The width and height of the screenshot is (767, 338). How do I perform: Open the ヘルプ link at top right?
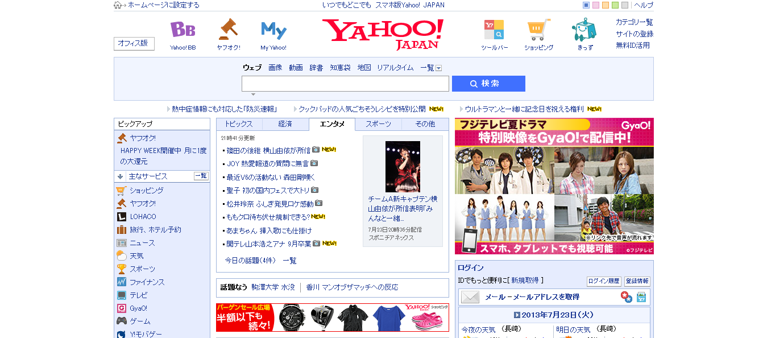pos(644,5)
